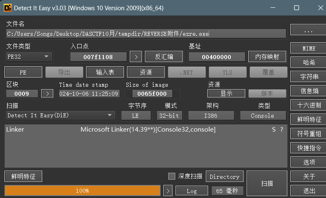Click the 100% orange progress bar

[x=83, y=190]
